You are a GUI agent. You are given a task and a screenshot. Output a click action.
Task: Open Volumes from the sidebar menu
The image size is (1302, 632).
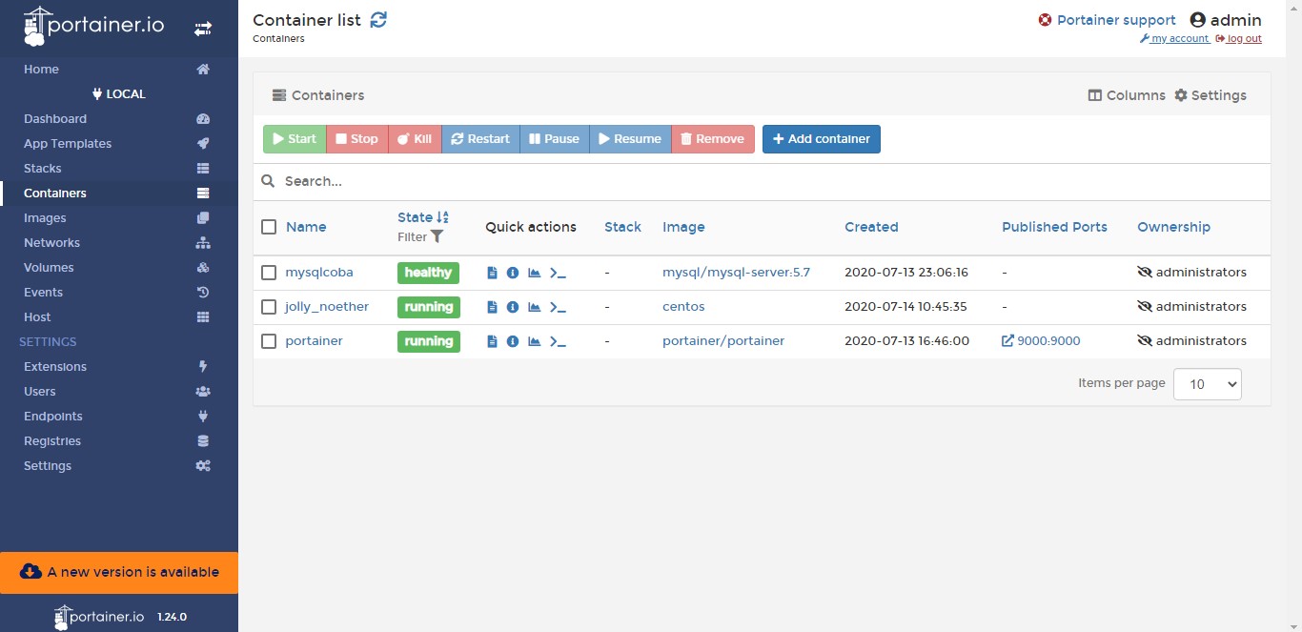[x=49, y=268]
